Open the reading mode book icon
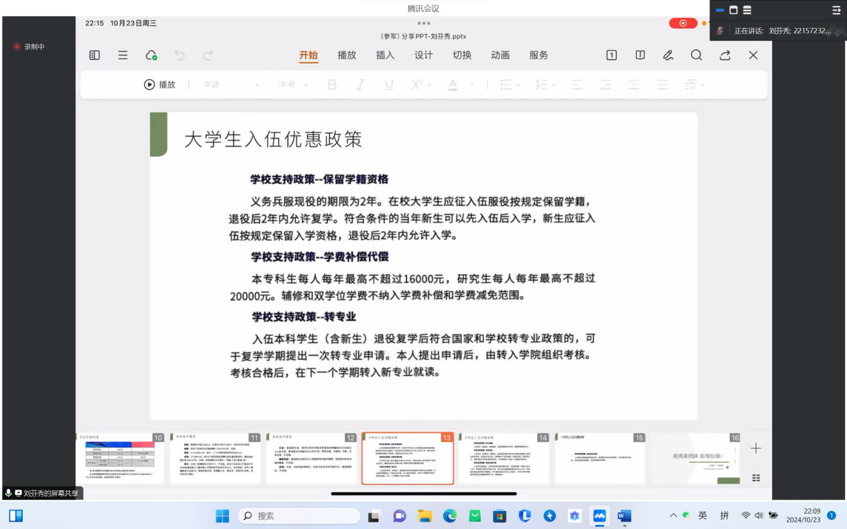Screen dimensions: 847x529 [640, 55]
